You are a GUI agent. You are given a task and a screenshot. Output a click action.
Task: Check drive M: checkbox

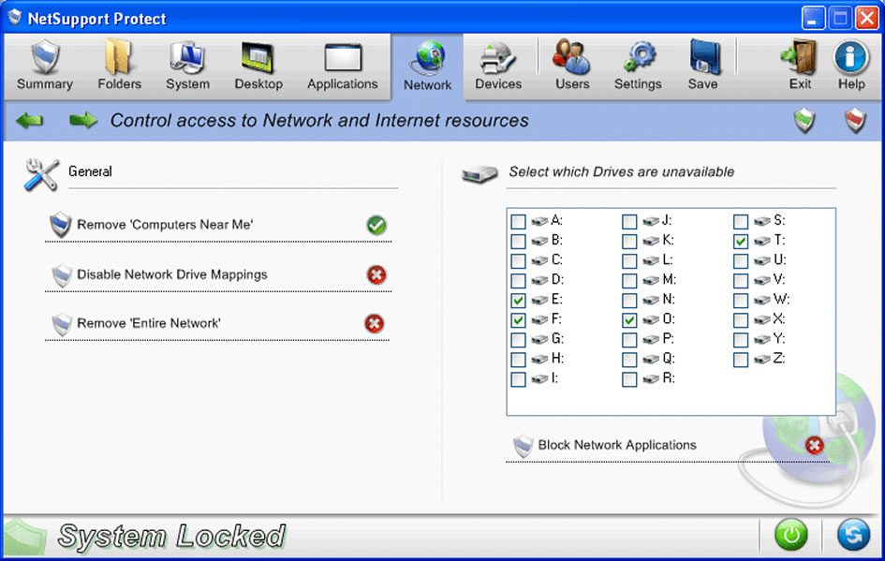point(629,281)
